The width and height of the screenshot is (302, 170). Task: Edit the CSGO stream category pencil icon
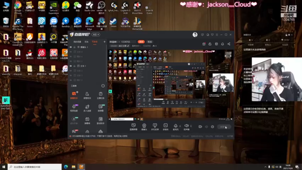(128, 46)
